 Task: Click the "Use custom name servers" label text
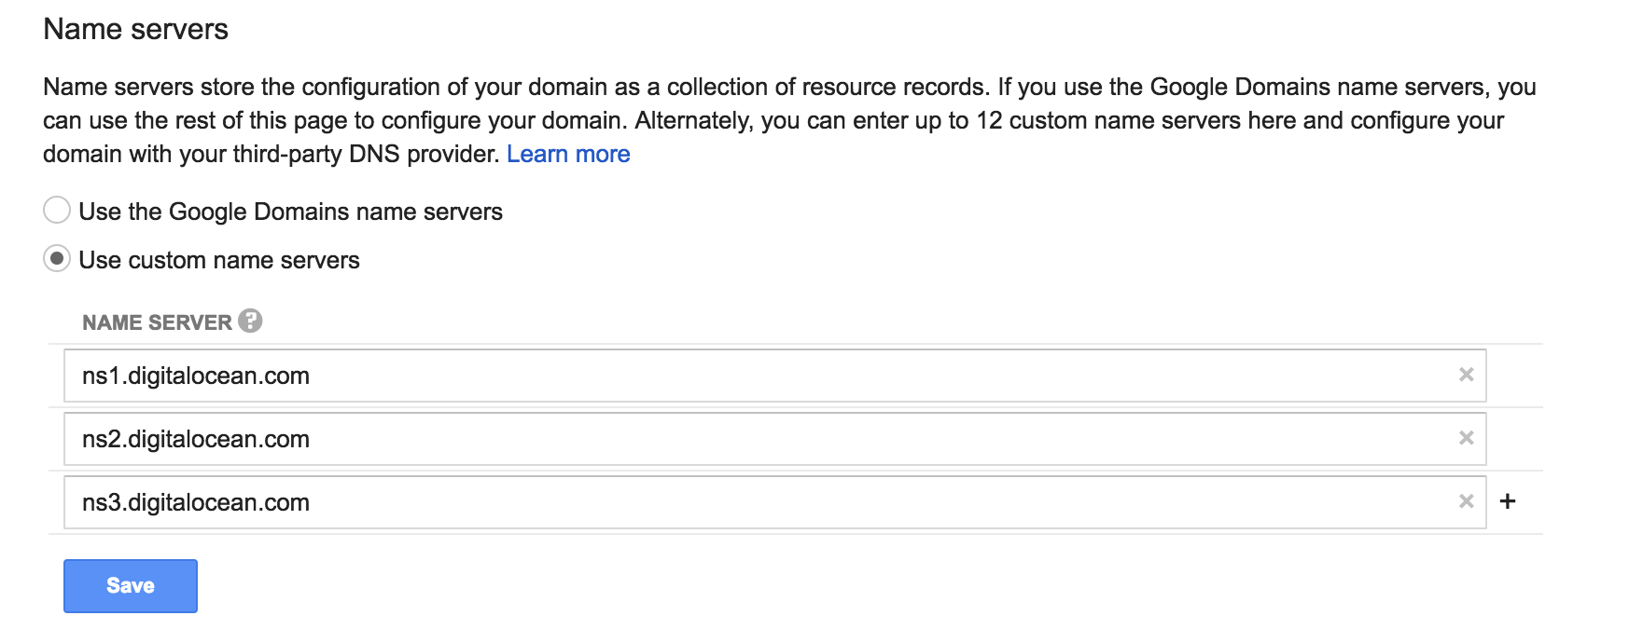pyautogui.click(x=219, y=260)
